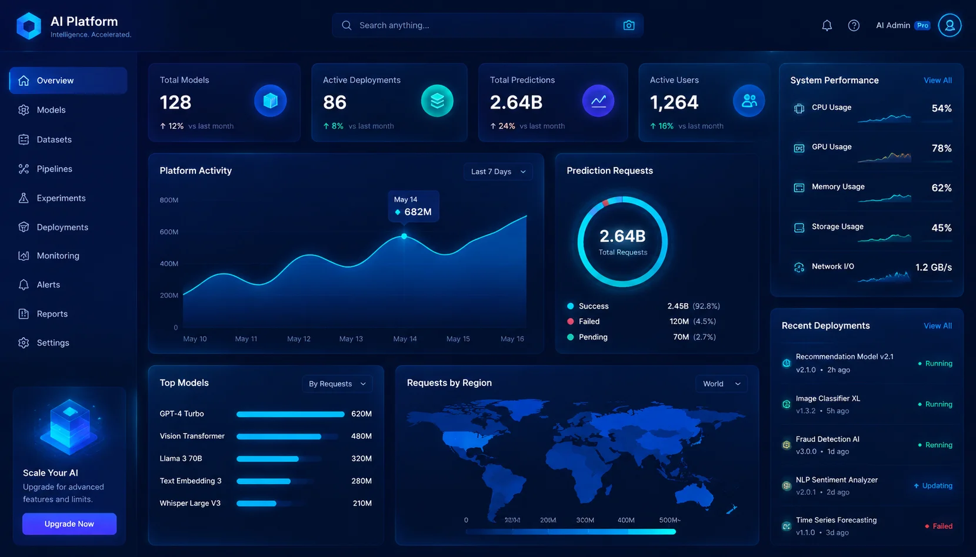Open Models in sidebar
The width and height of the screenshot is (976, 557).
[68, 110]
